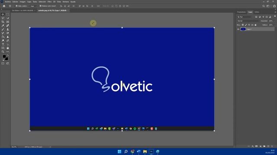Screen dimensions: 277x155
Task: Toggle Show Transform Controls checkbox
Action: click(40, 6)
